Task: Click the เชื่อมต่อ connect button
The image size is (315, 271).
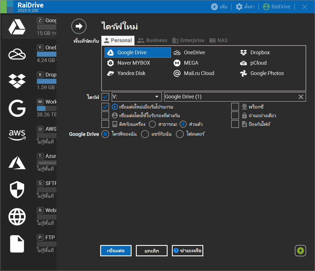Action: [116, 251]
